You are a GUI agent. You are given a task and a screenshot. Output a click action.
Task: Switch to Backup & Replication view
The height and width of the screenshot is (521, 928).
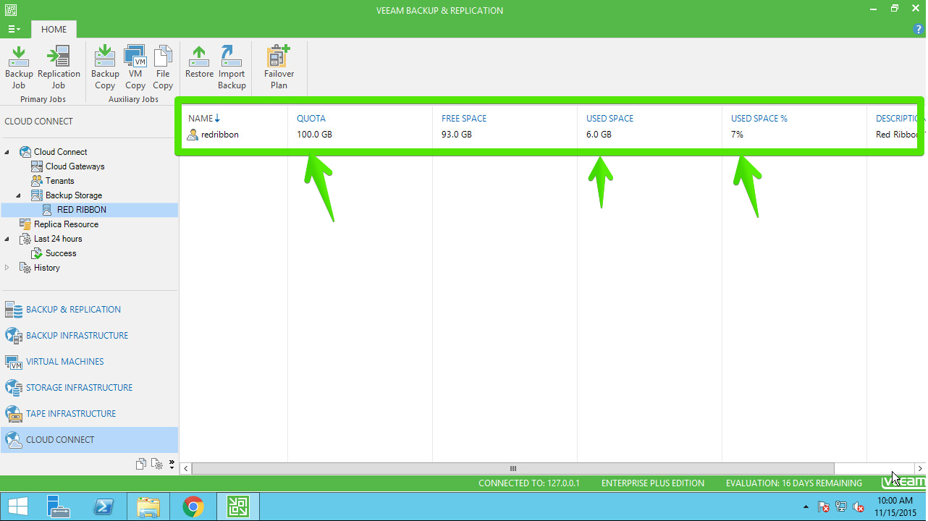(90, 310)
